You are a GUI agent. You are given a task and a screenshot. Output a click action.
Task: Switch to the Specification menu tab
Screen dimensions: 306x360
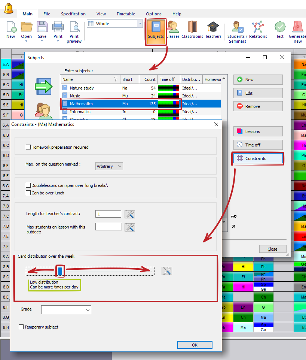pyautogui.click(x=73, y=14)
